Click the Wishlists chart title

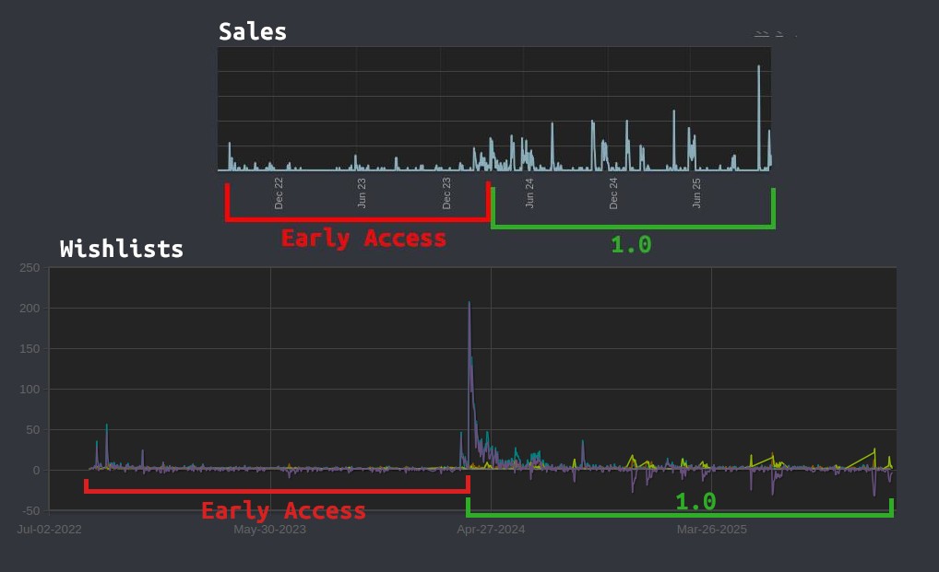point(121,249)
